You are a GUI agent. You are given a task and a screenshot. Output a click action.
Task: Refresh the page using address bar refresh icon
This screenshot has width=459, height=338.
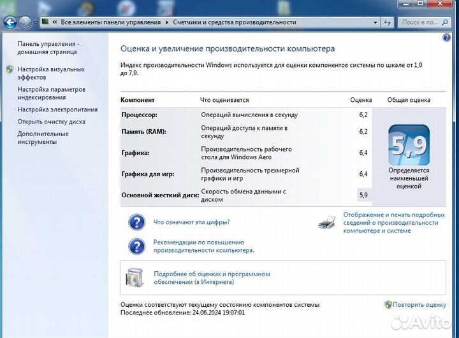coord(388,22)
